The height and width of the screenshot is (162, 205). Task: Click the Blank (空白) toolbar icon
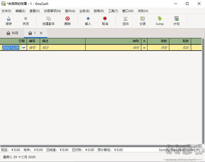(x=125, y=18)
